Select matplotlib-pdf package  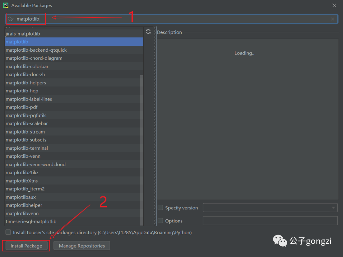coord(72,107)
